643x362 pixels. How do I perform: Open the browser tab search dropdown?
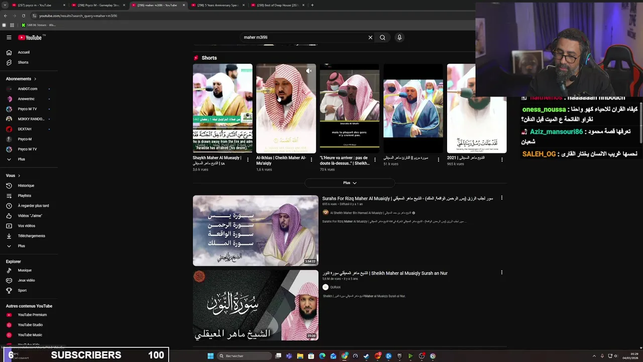[x=5, y=5]
